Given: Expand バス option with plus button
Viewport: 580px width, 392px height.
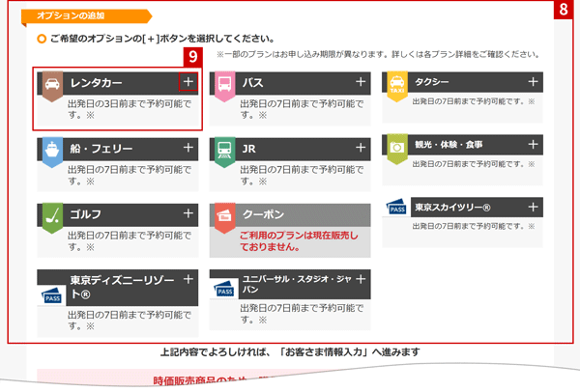Looking at the screenshot, I should pyautogui.click(x=361, y=83).
